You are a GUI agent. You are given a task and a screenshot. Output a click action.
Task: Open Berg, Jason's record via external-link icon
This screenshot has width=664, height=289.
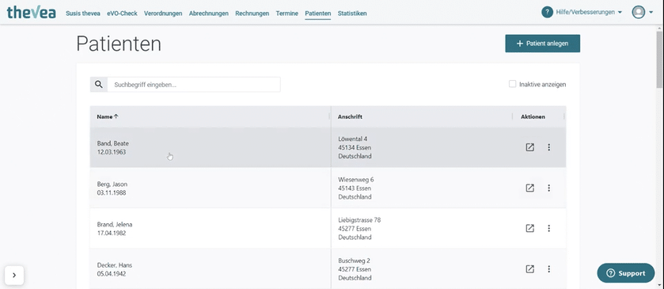[529, 188]
